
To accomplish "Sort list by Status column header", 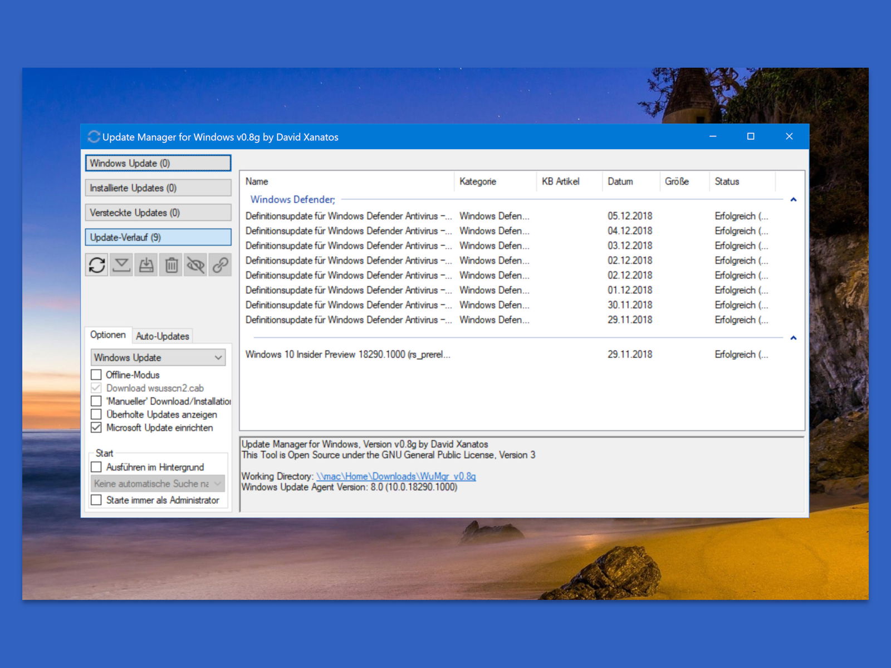I will (x=742, y=181).
